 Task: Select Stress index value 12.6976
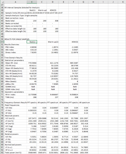pos(73,52)
